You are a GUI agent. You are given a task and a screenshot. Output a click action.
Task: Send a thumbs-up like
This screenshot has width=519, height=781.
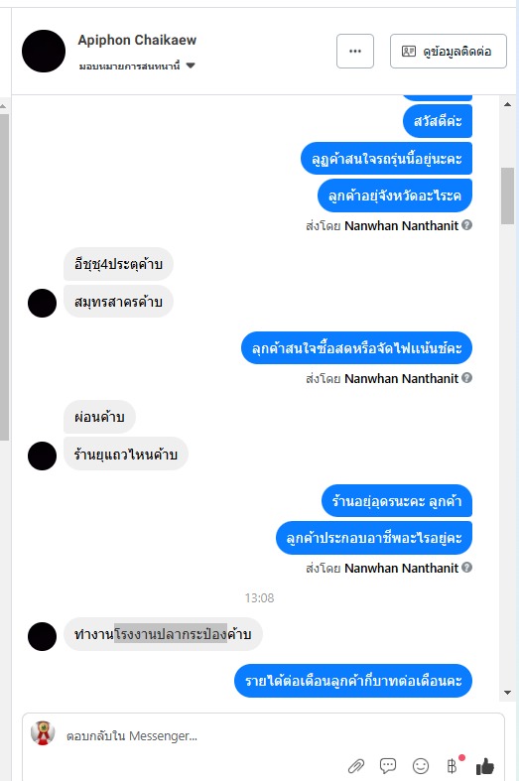pyautogui.click(x=485, y=766)
